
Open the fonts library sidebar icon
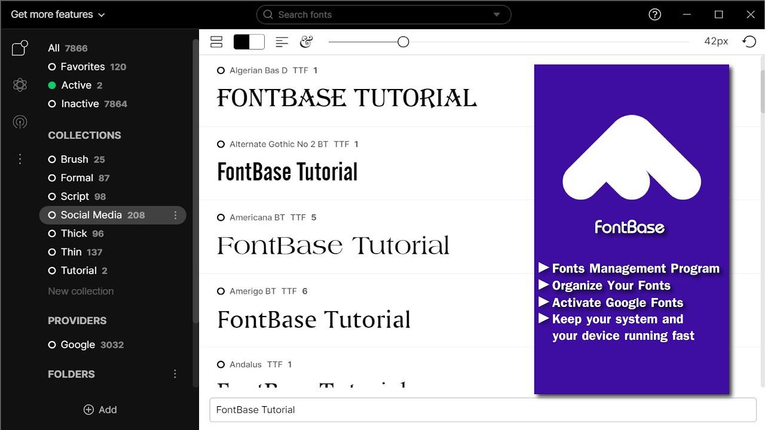point(20,48)
